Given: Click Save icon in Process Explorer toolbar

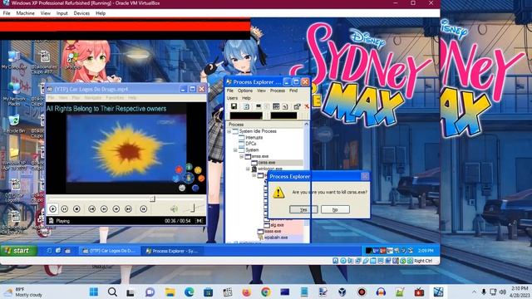Looking at the screenshot, I should [x=234, y=106].
